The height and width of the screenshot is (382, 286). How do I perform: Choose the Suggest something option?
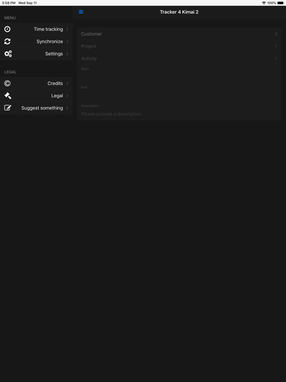coord(42,108)
